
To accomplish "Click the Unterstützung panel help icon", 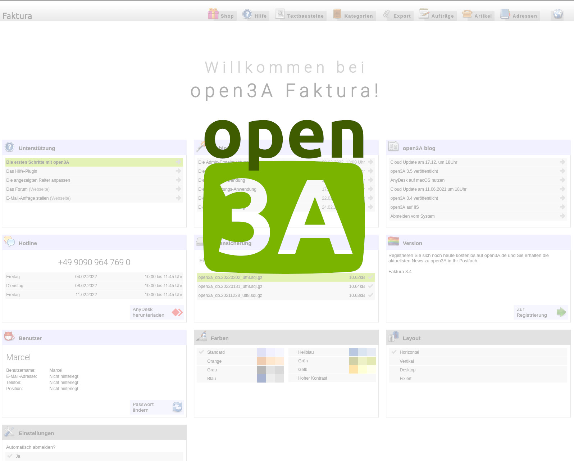I will click(x=9, y=147).
